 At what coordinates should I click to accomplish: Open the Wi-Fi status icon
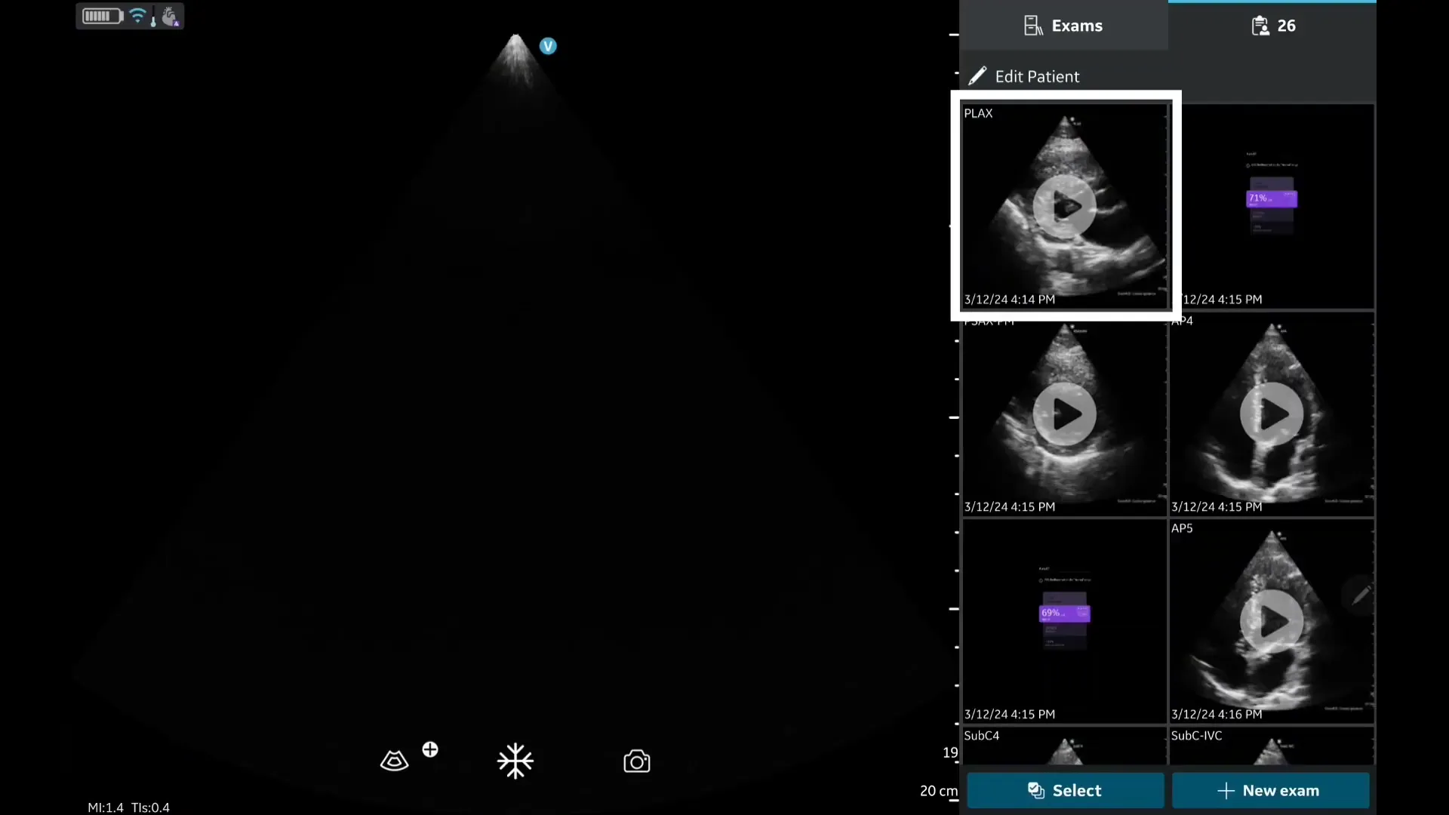coord(137,15)
